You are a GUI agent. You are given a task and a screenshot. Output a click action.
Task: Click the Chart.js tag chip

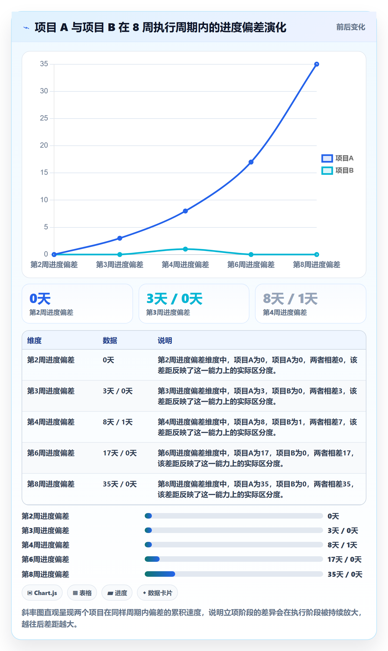pos(42,593)
